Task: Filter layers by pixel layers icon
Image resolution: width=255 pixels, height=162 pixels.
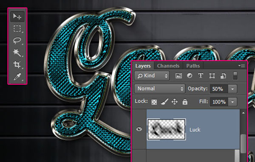Action: point(178,75)
